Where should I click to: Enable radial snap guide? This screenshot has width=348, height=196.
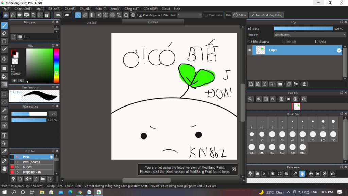(x=105, y=15)
